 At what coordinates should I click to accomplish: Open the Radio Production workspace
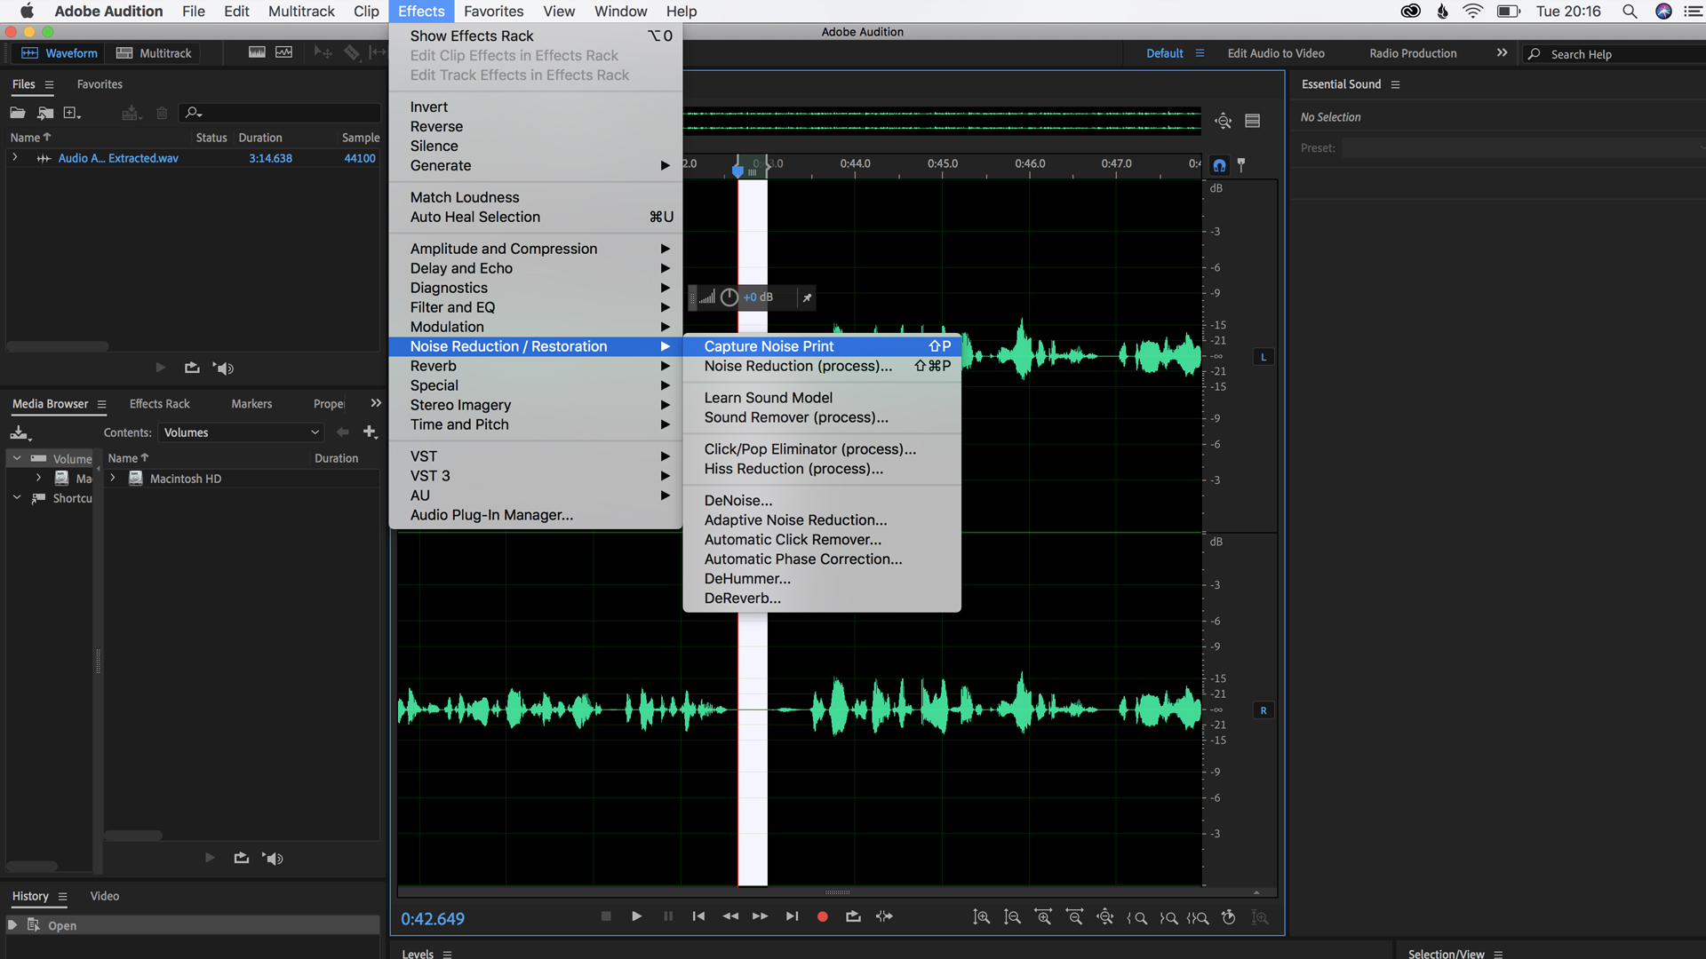(1412, 53)
